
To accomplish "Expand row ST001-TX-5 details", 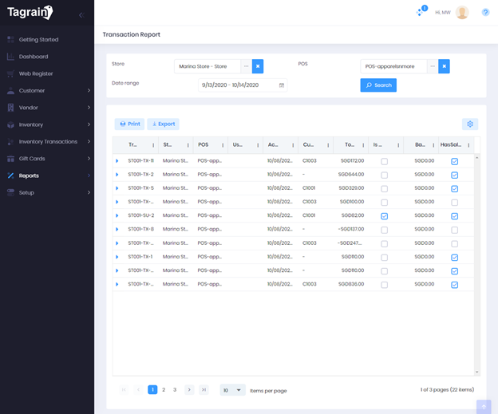I will (117, 188).
